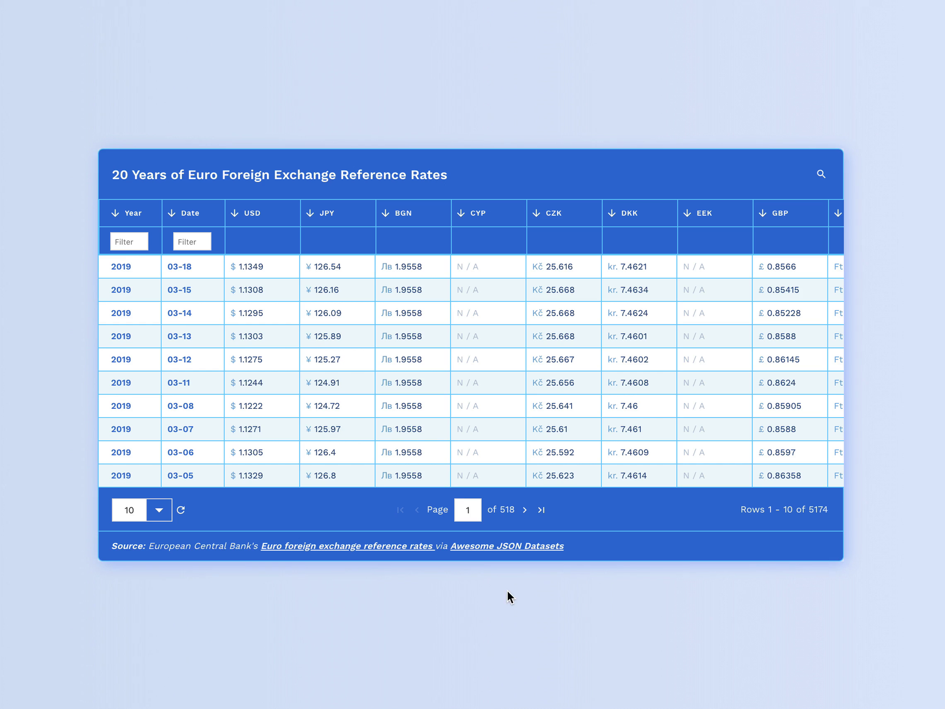Viewport: 945px width, 709px height.
Task: Jump to the last page
Action: [541, 510]
